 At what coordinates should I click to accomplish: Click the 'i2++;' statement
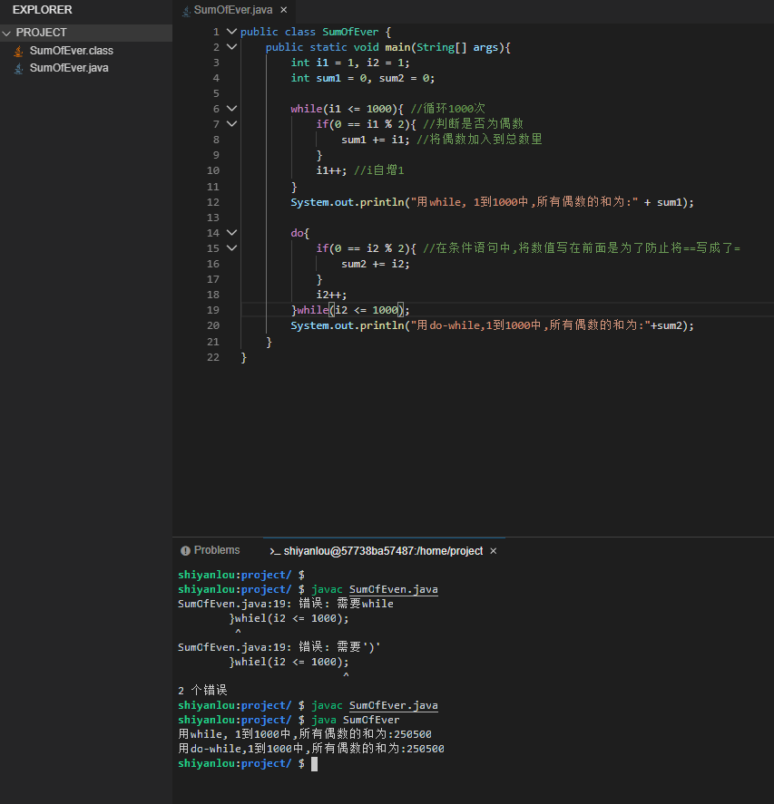331,295
